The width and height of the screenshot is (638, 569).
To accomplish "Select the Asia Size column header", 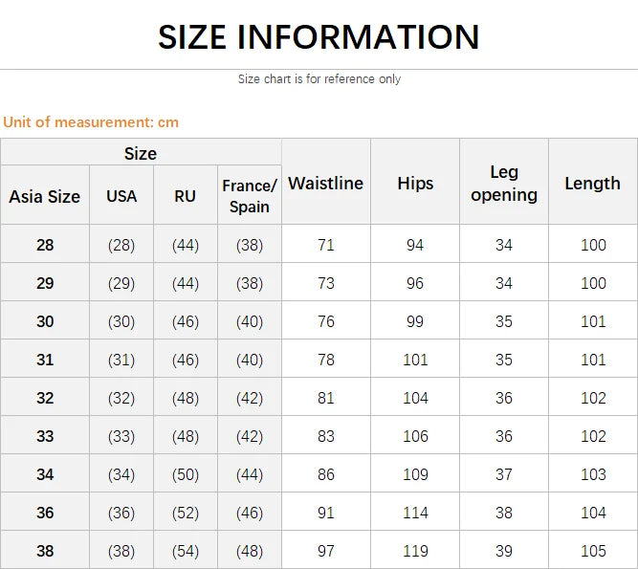I will click(x=45, y=196).
